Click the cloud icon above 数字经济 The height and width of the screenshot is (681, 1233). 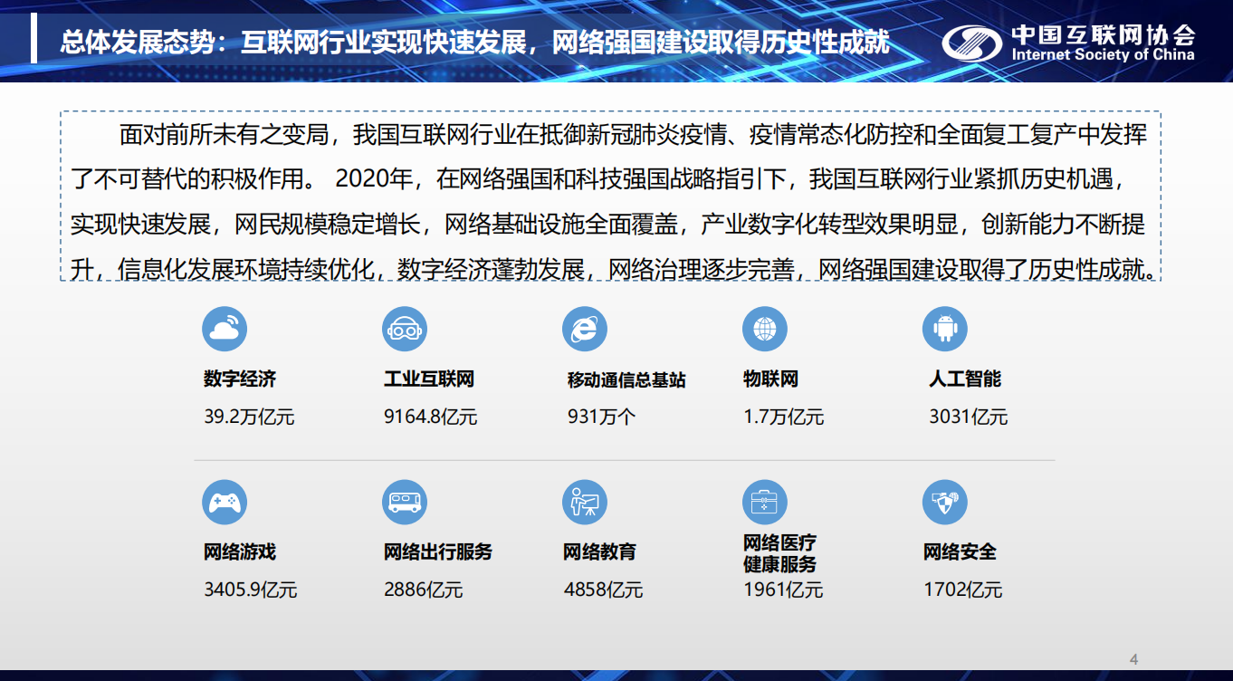point(225,330)
